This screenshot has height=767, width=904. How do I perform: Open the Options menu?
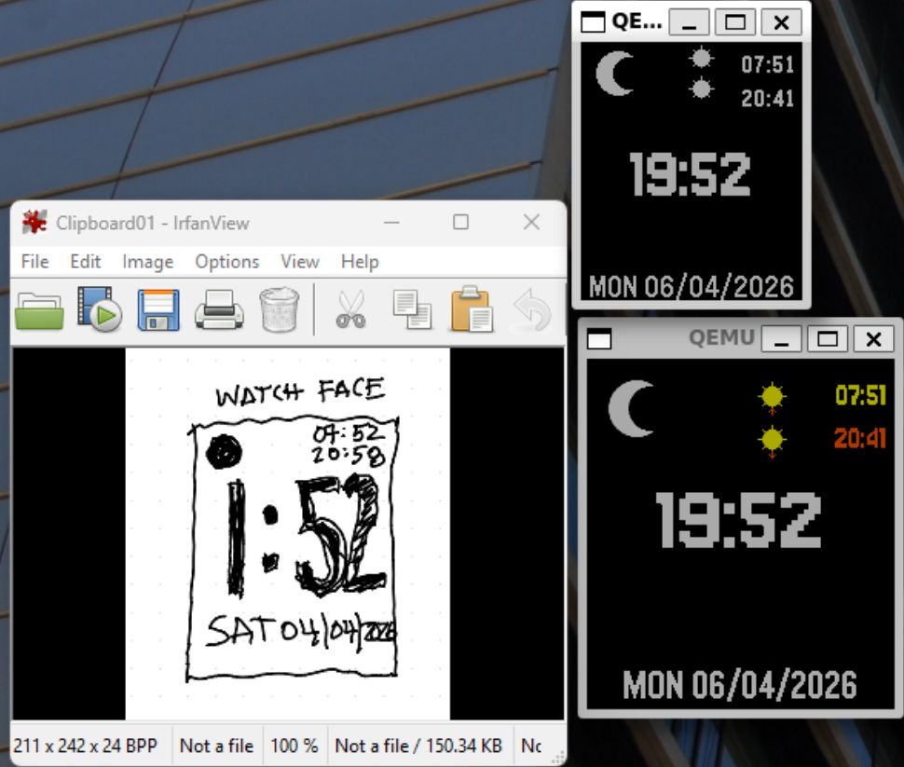pyautogui.click(x=226, y=262)
